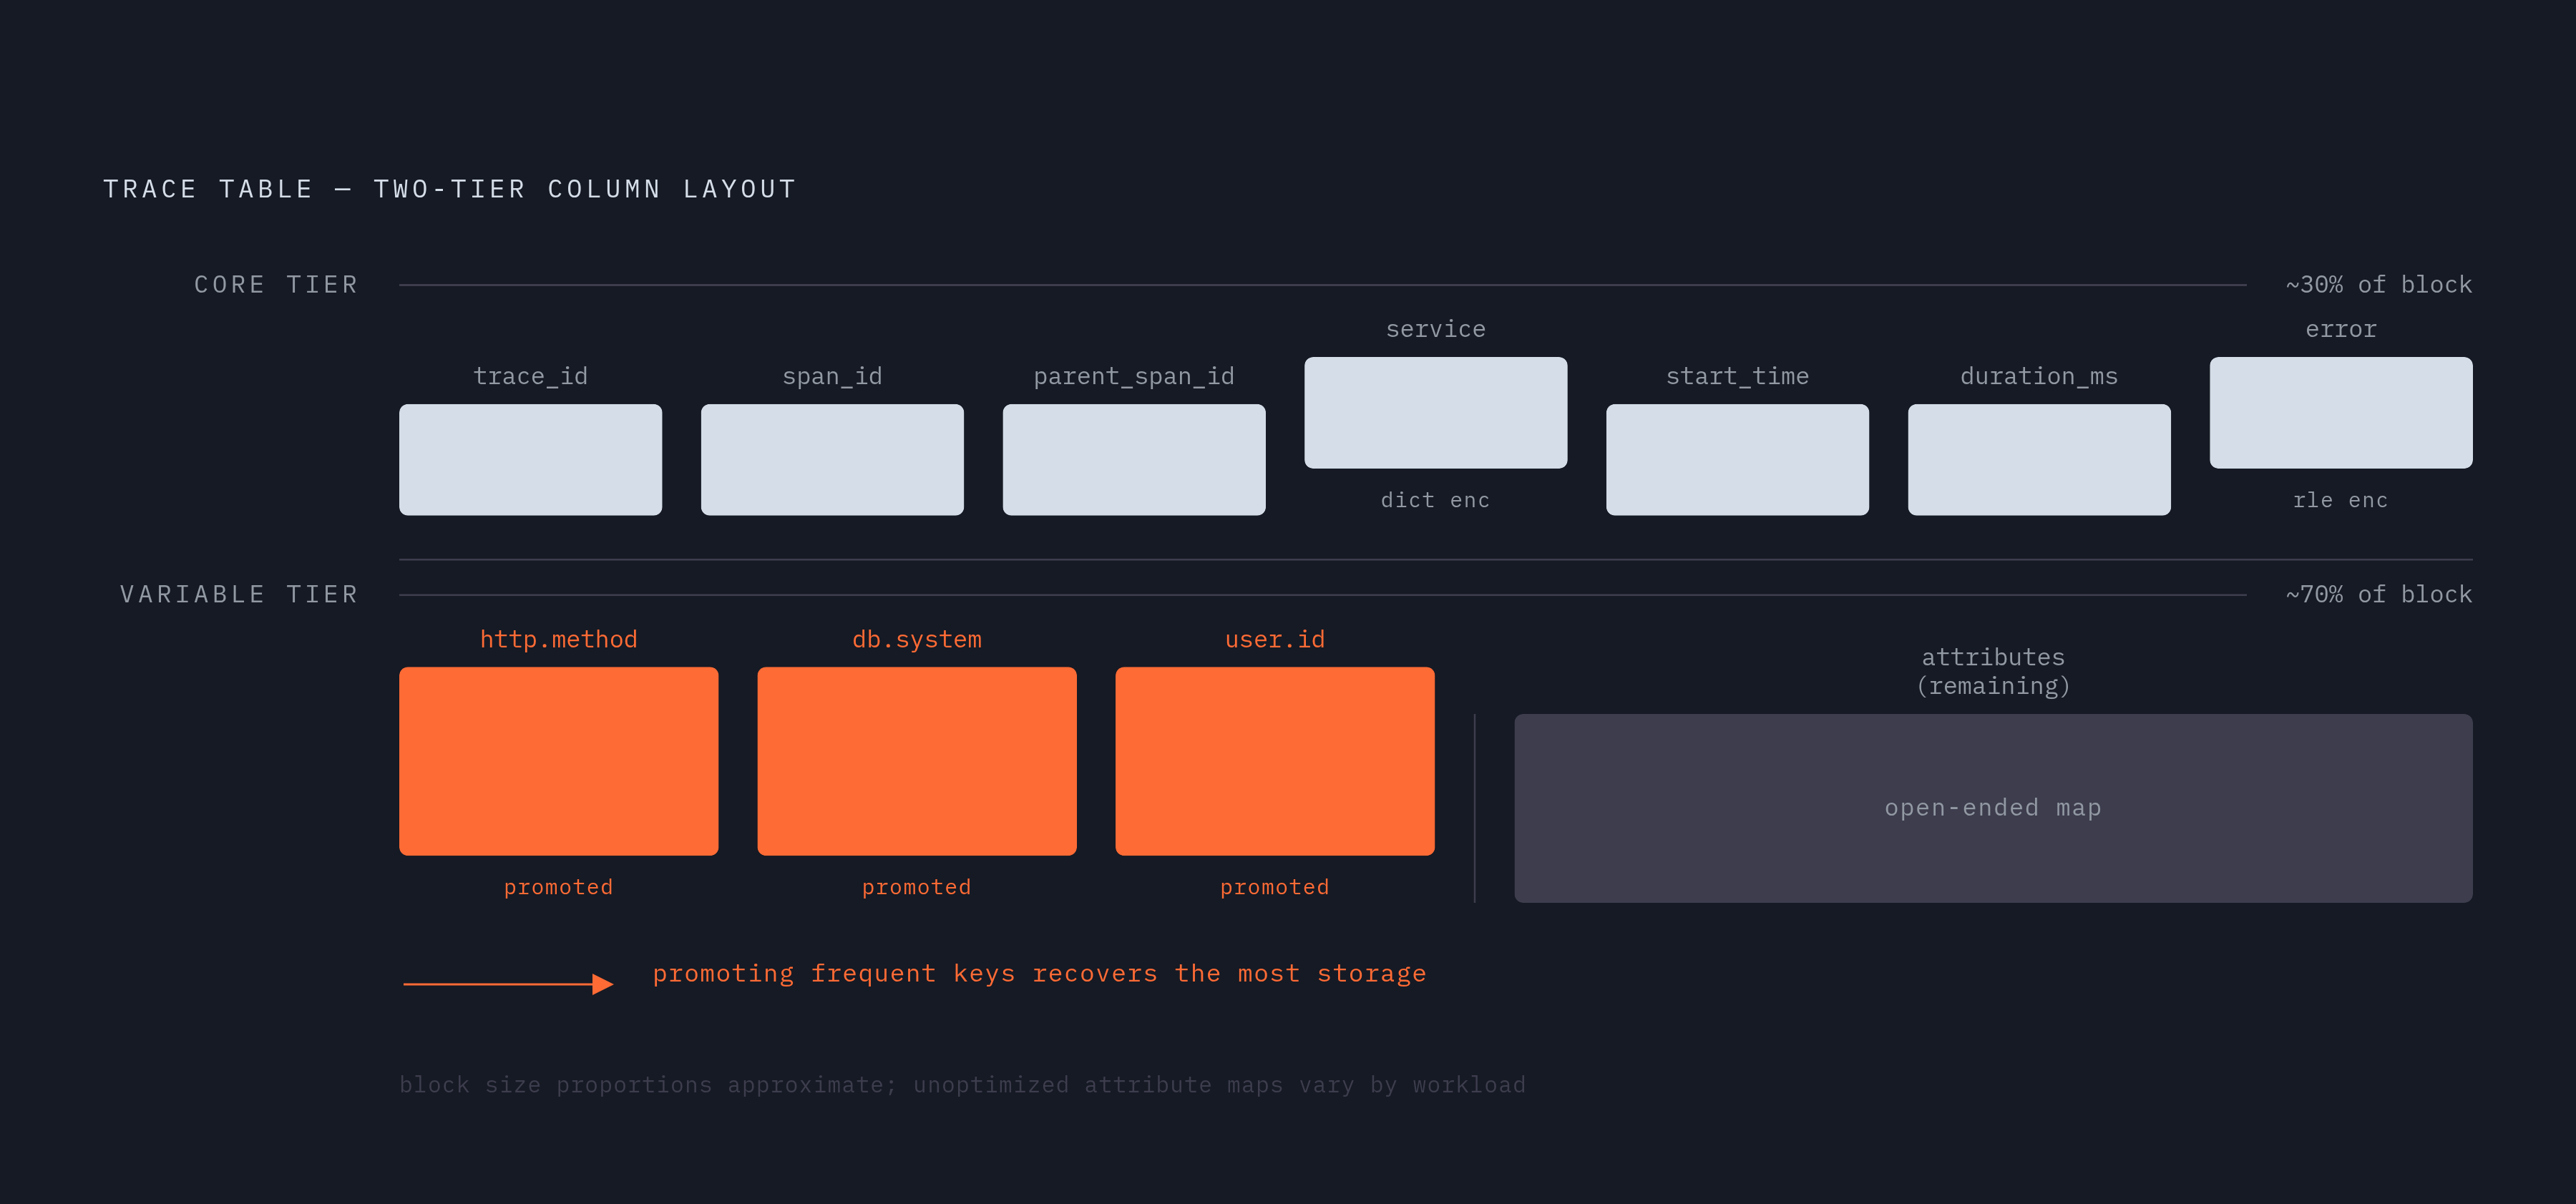
Task: Click the 'trace_id' label text
Action: (530, 376)
